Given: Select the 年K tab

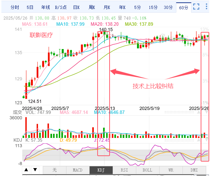Looking at the screenshot, I should click(x=122, y=7).
